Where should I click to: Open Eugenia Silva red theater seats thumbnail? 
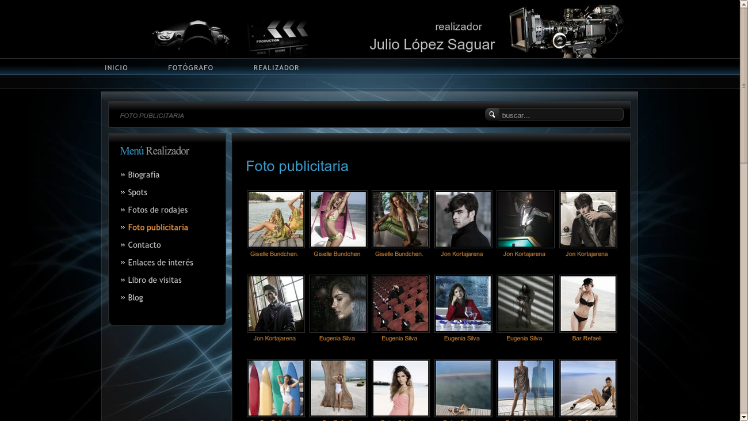point(400,304)
